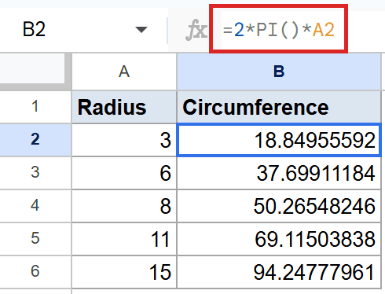The width and height of the screenshot is (385, 294).
Task: Select row 3 header
Action: pyautogui.click(x=35, y=173)
